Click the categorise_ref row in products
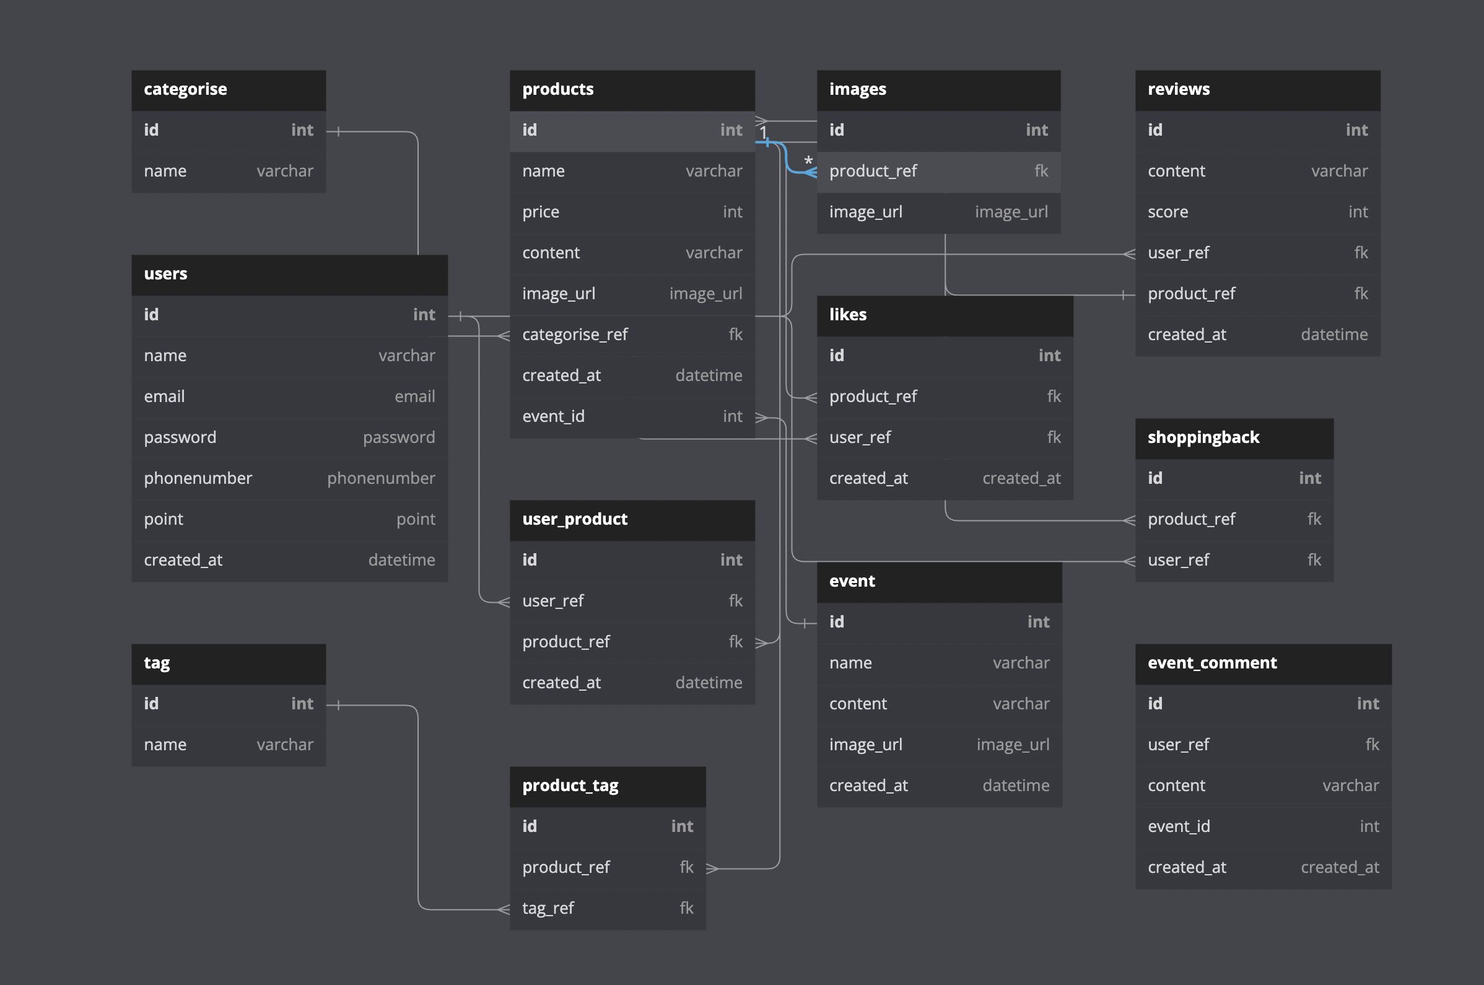Viewport: 1484px width, 985px height. click(x=631, y=334)
